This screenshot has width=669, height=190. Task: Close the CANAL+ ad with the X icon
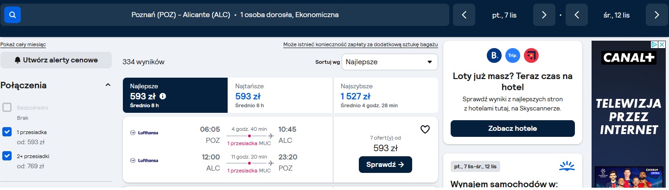click(663, 45)
